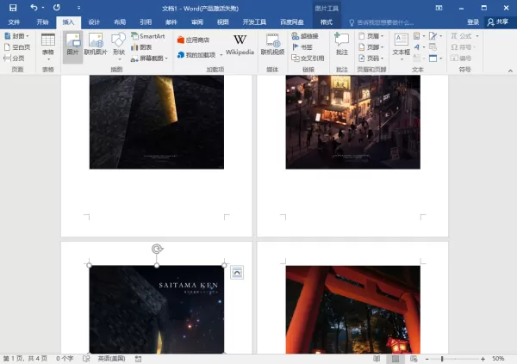Viewport: 517px width, 364px height.
Task: Click the layout options icon beside selected image
Action: pyautogui.click(x=237, y=273)
